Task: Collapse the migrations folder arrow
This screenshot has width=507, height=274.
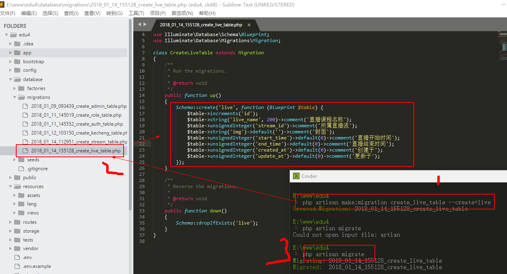Action: point(15,97)
